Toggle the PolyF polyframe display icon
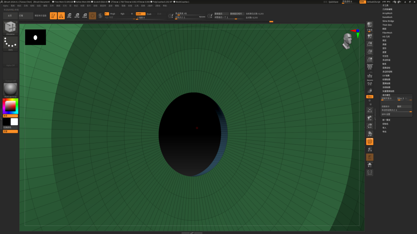The height and width of the screenshot is (234, 417). [x=370, y=142]
